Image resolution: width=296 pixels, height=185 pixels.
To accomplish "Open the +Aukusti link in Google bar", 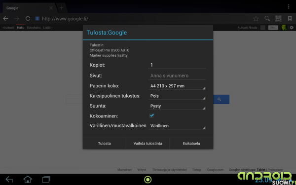I will click(x=8, y=28).
